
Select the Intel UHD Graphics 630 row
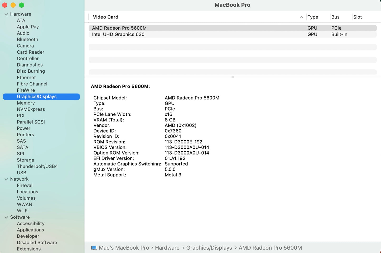tap(118, 34)
